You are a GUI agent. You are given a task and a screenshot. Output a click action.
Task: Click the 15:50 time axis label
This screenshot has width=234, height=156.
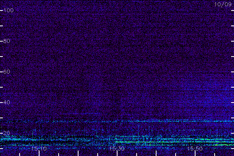[195, 148]
